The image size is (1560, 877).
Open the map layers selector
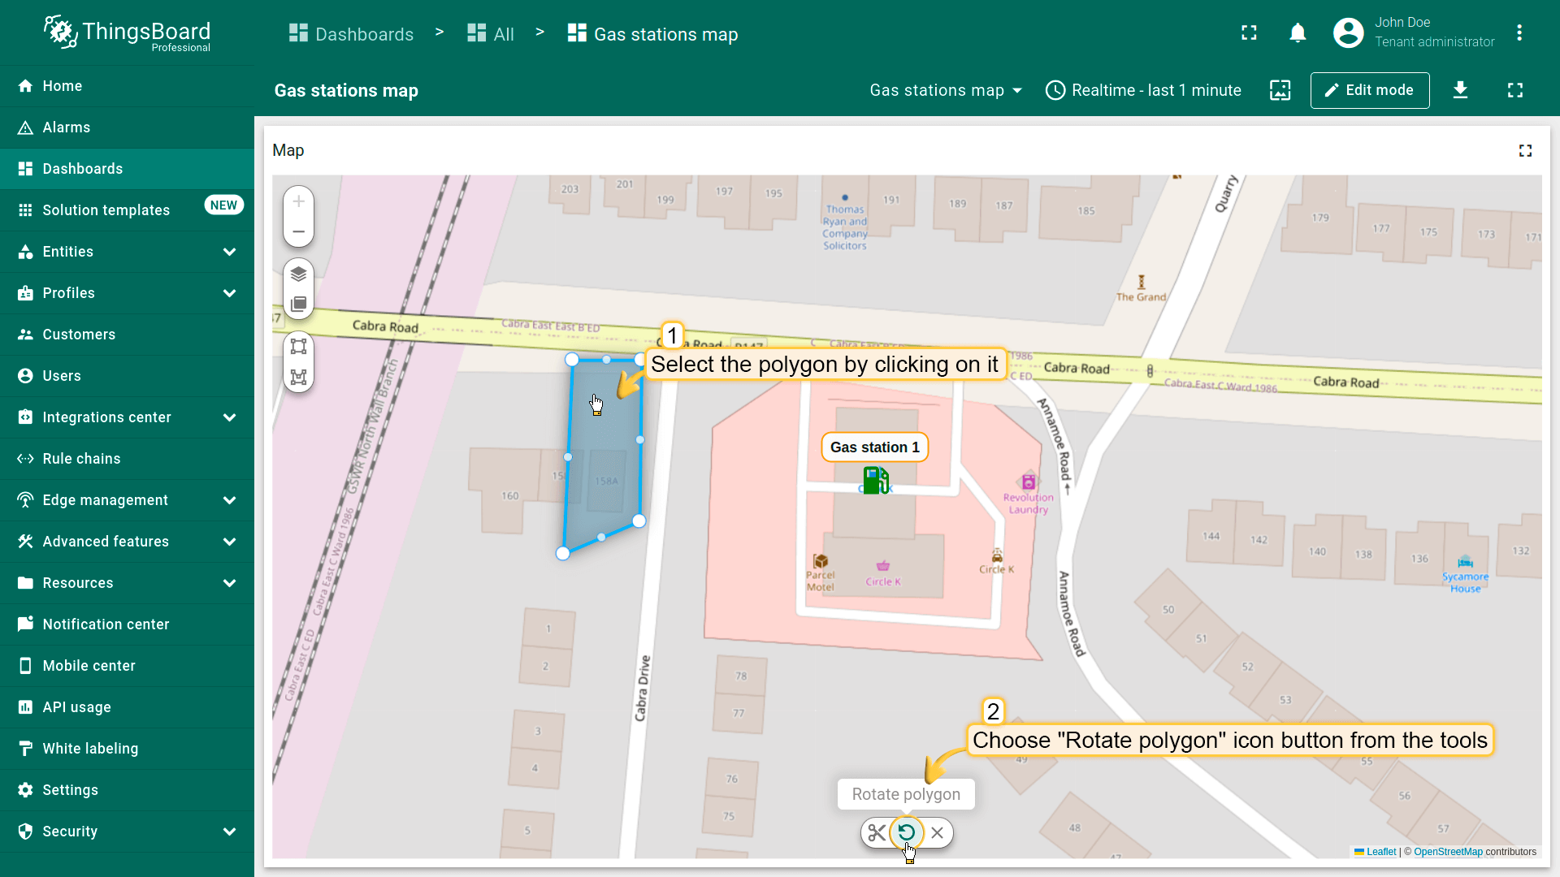point(298,274)
